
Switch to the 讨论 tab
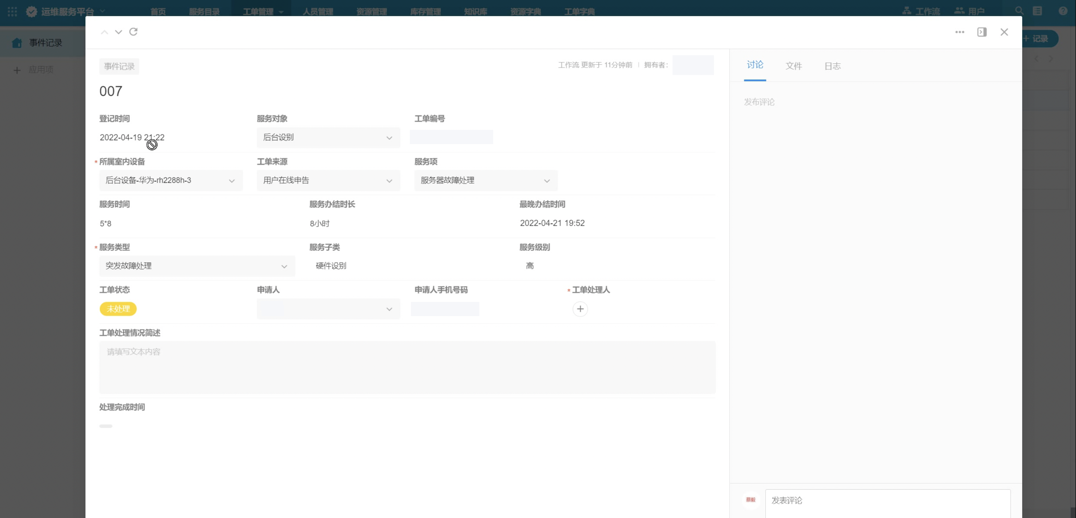click(755, 65)
